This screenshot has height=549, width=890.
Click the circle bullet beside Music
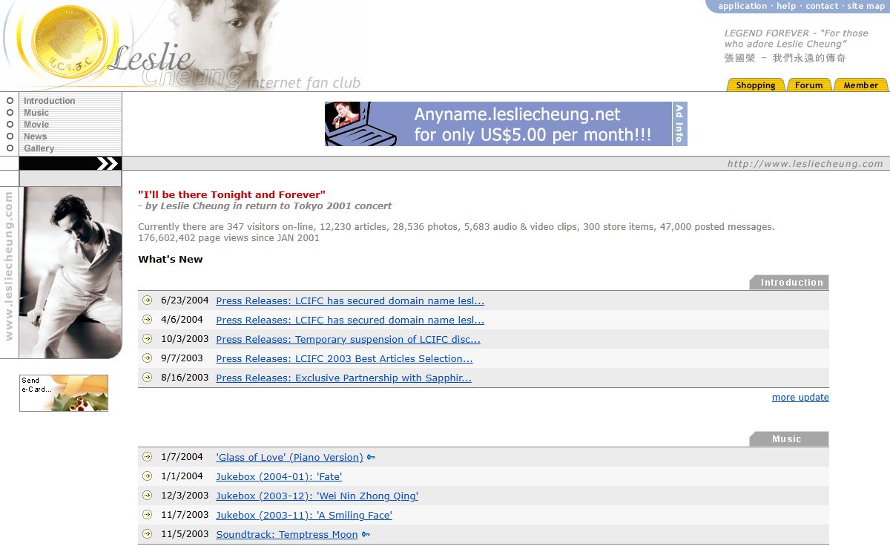(10, 112)
